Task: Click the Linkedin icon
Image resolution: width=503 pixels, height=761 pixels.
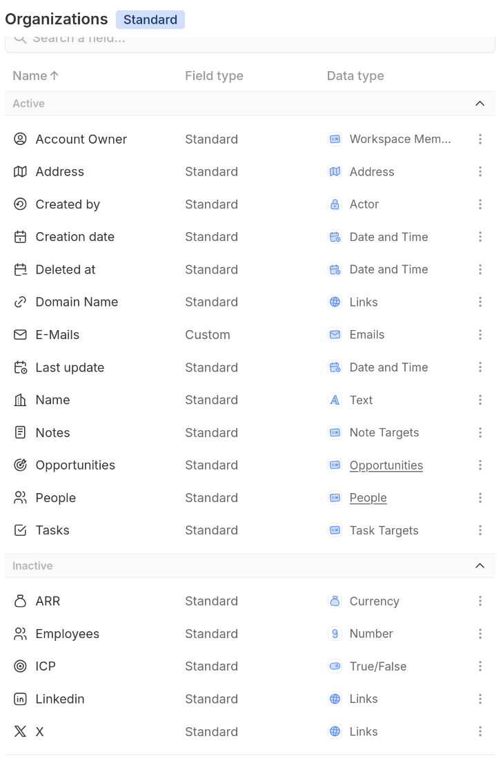Action: pyautogui.click(x=20, y=698)
